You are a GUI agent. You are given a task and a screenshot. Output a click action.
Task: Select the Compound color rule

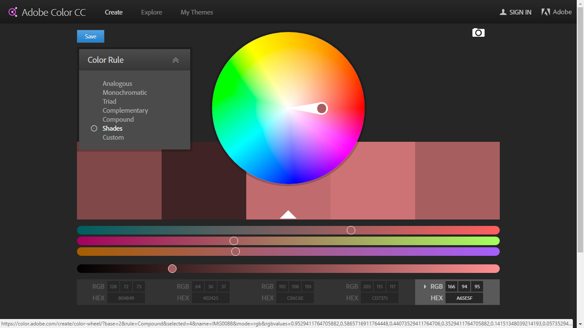118,120
